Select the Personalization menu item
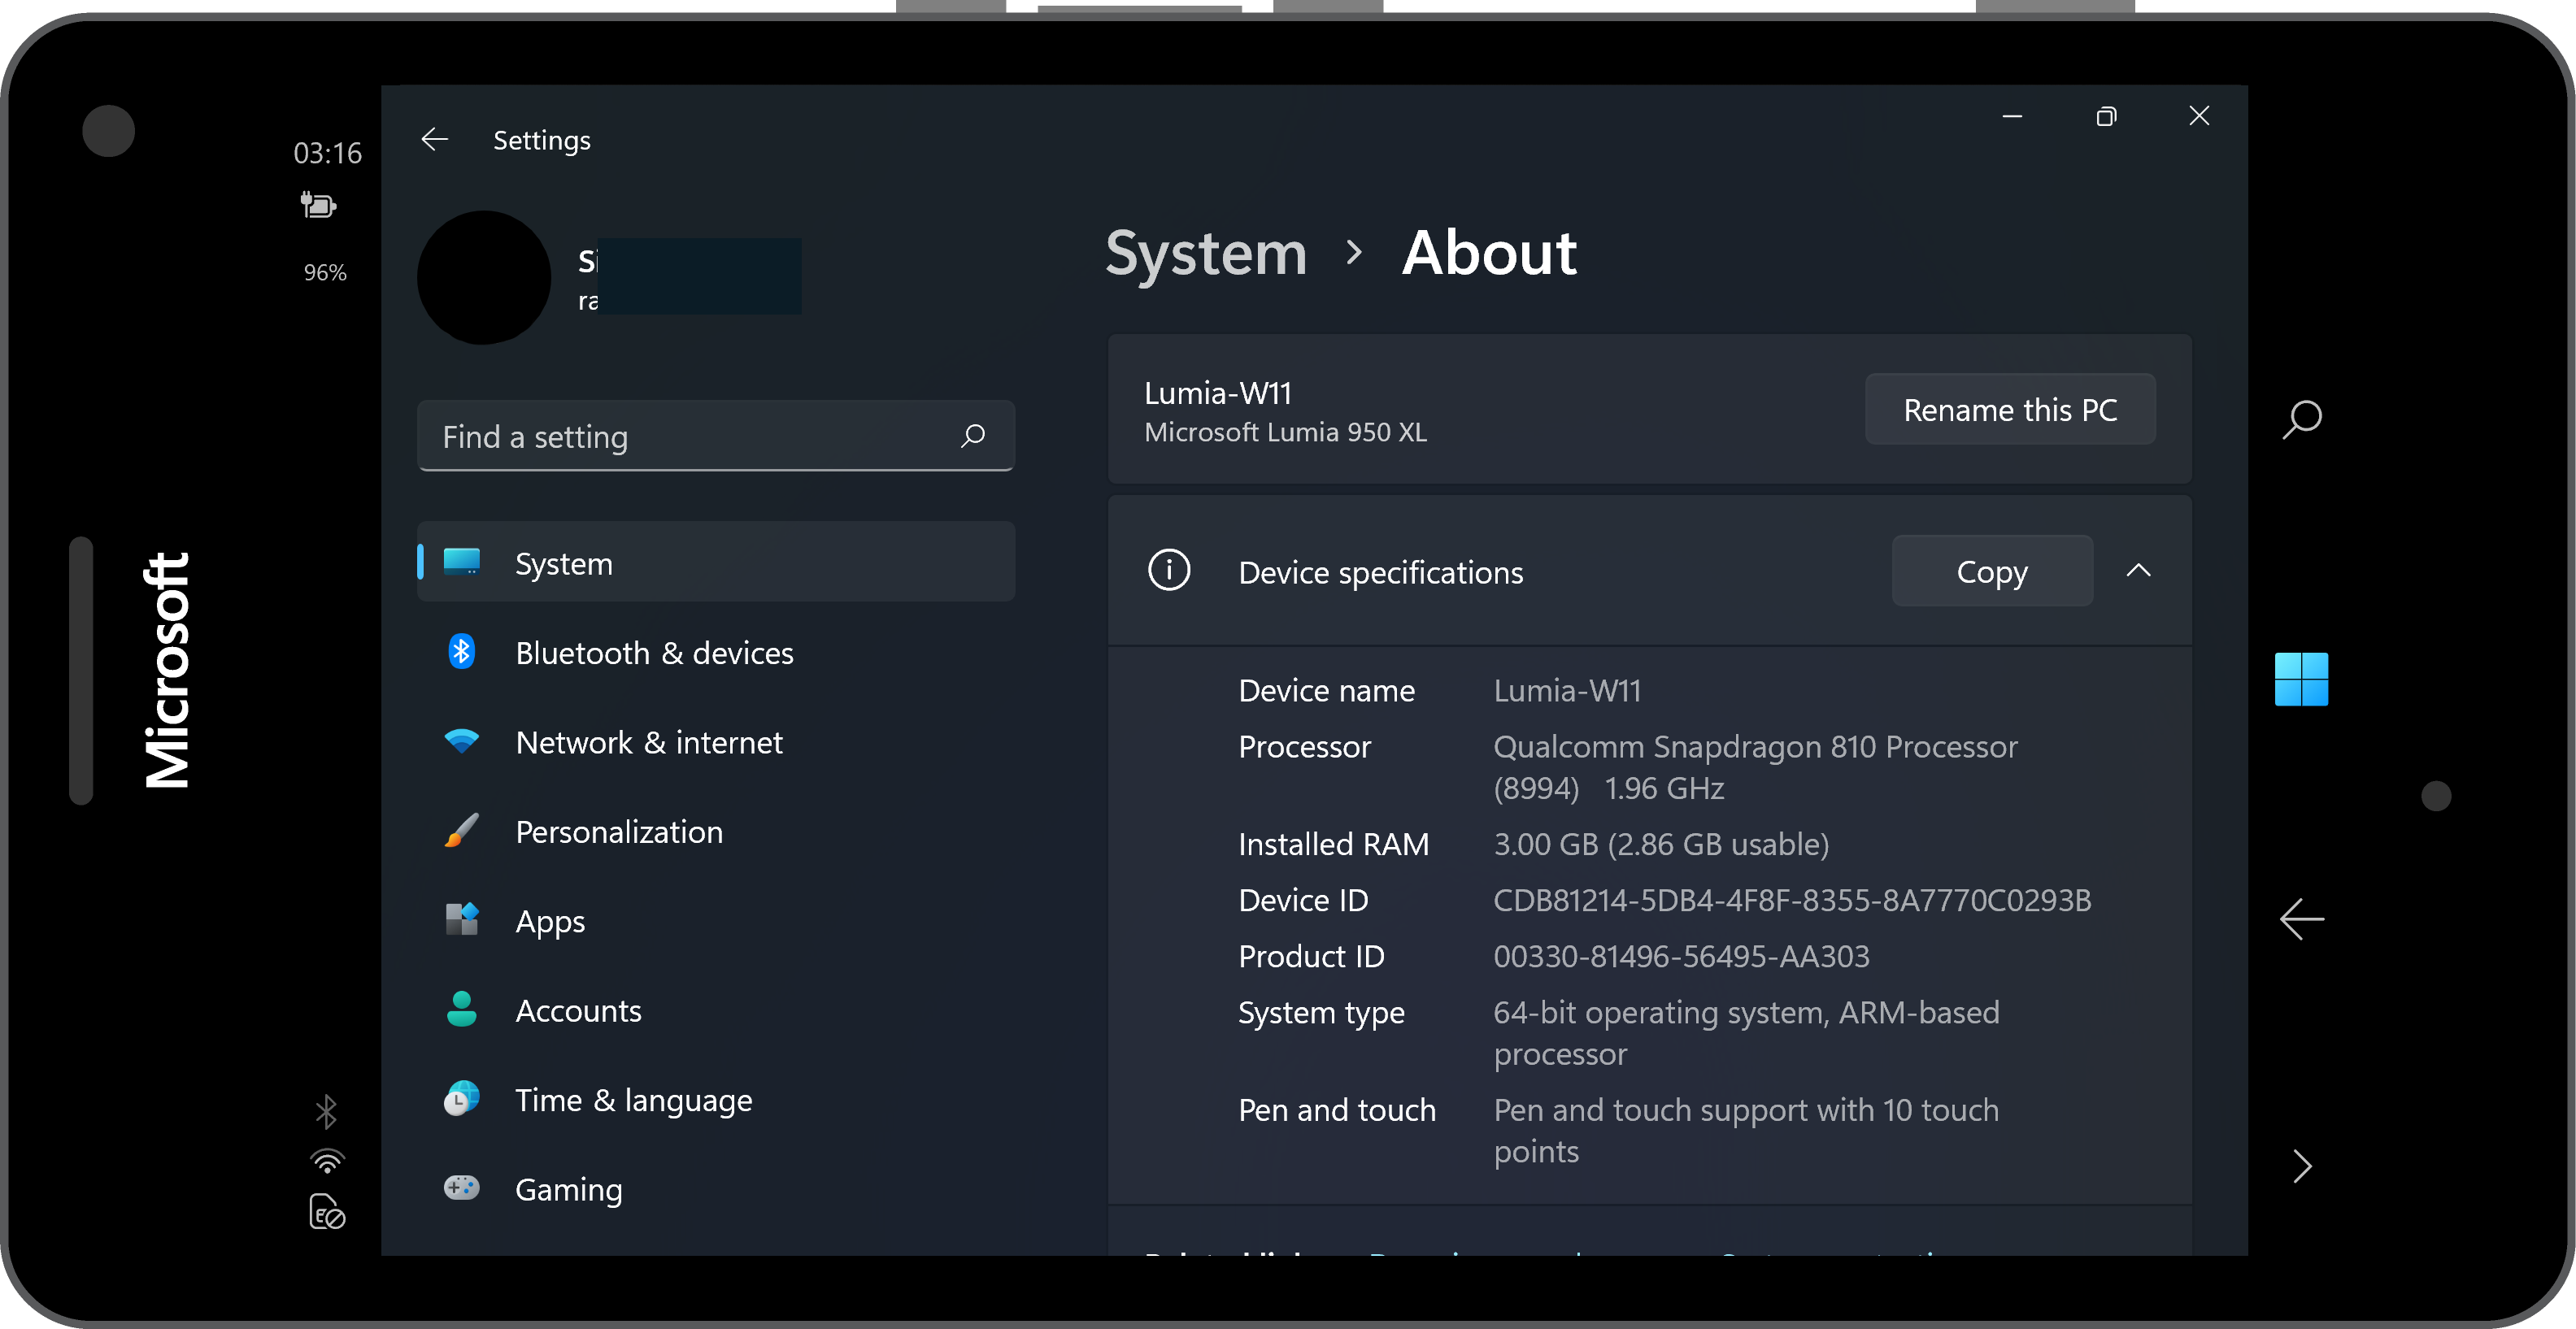 pos(619,831)
